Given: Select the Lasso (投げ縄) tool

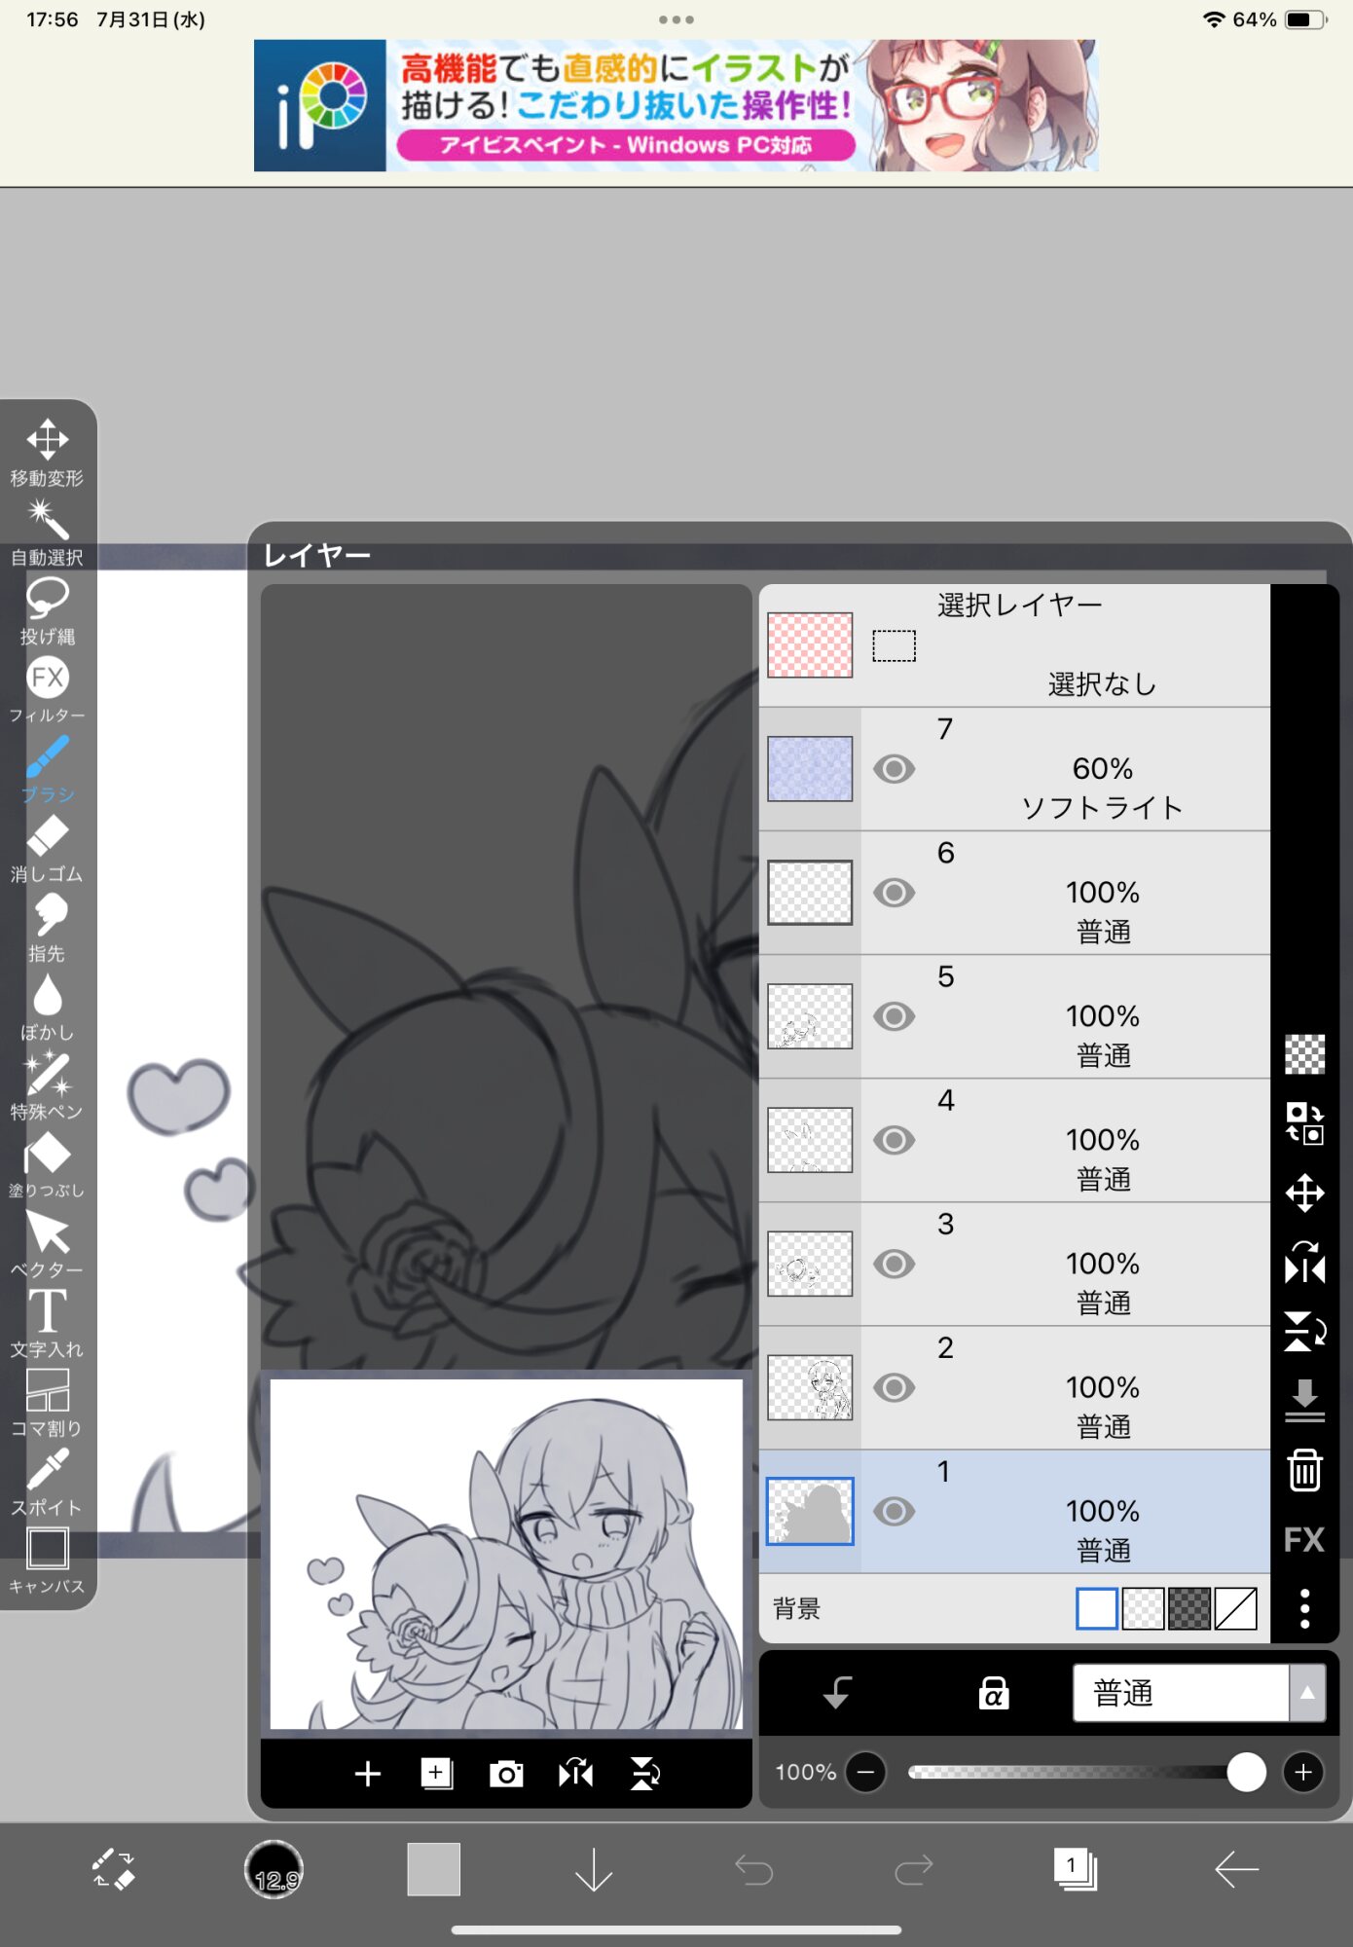Looking at the screenshot, I should (x=47, y=610).
